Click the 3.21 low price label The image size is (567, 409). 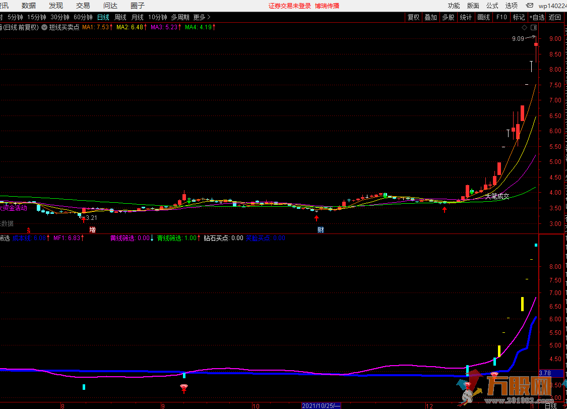[x=92, y=217]
